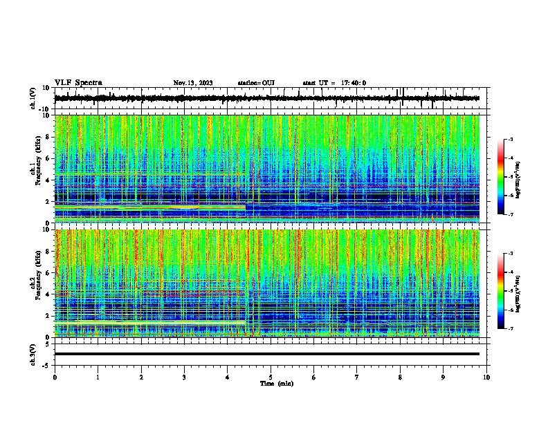Click the ch.1(V) waveform axis label
Image resolution: width=548 pixels, height=423 pixels.
33,98
